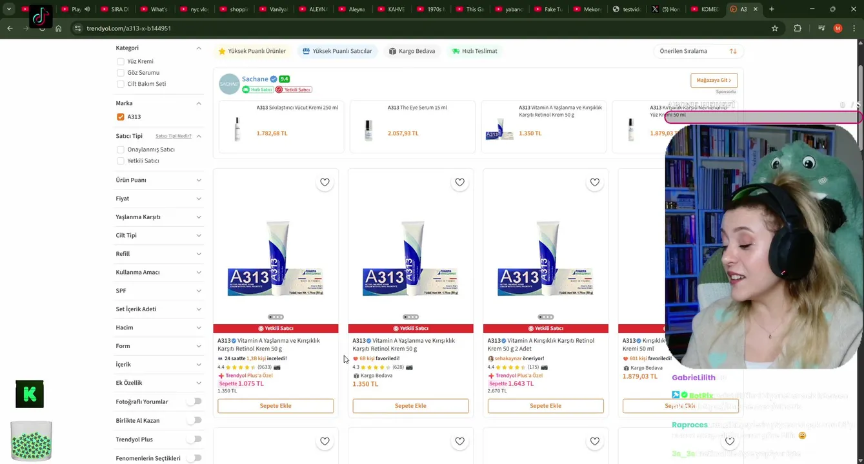Image resolution: width=864 pixels, height=464 pixels.
Task: Enable the Fotoğraflı Yorumlar toggle
Action: (x=194, y=401)
